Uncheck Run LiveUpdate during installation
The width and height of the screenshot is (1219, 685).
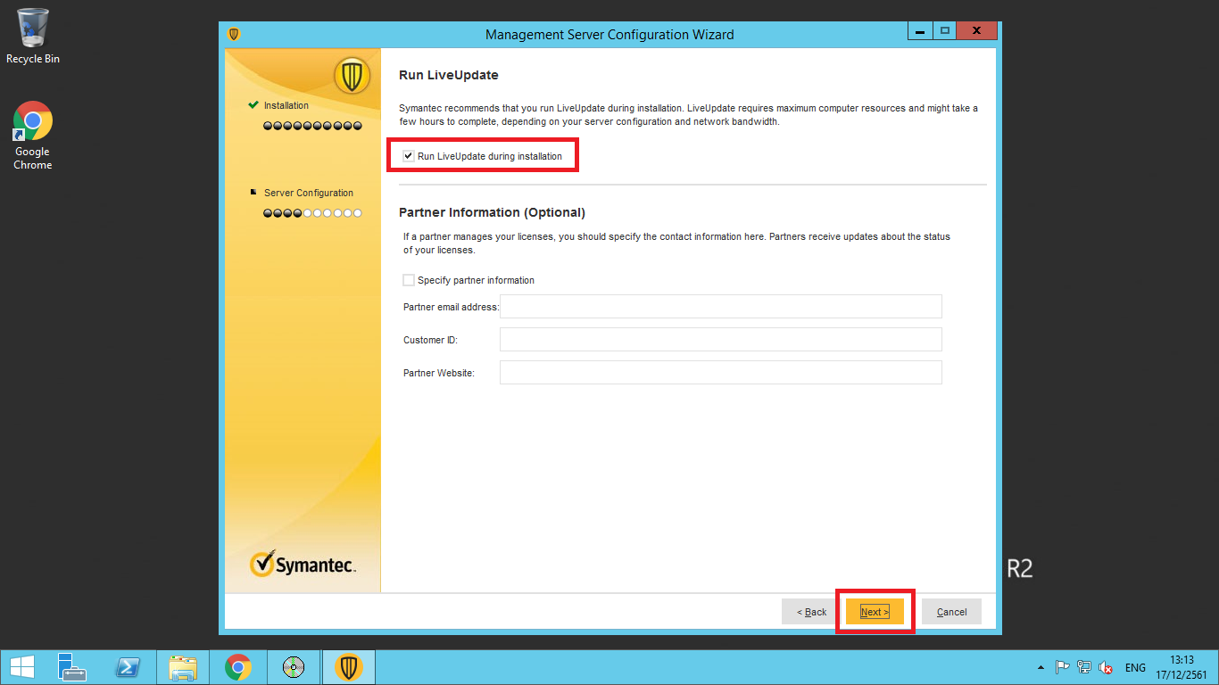[x=409, y=156]
